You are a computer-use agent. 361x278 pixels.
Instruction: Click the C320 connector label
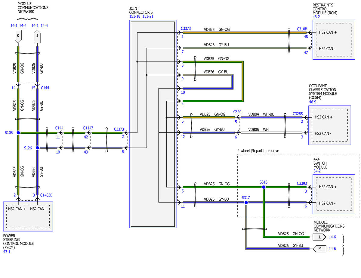237,112
